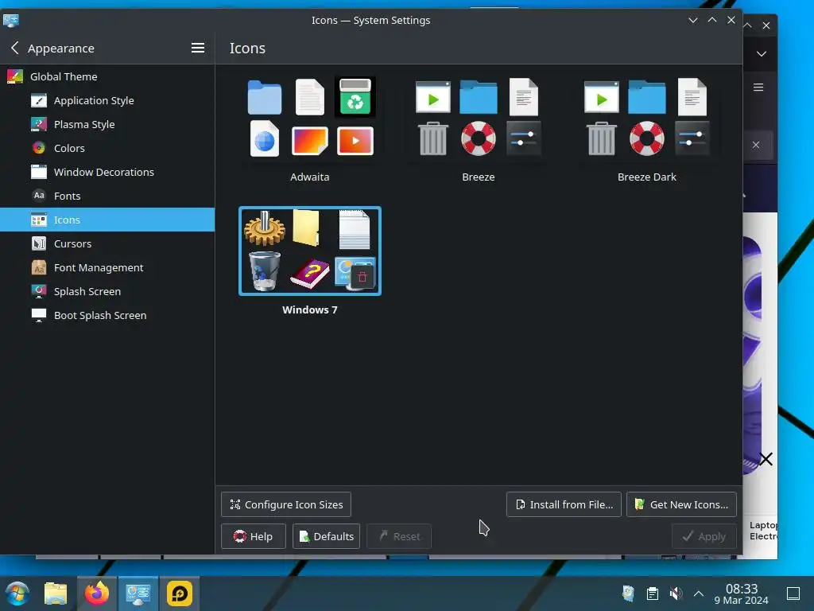
Task: Open the Windows-style start menu
Action: pyautogui.click(x=17, y=593)
